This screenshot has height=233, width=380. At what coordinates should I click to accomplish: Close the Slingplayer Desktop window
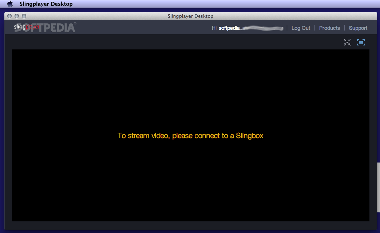[x=9, y=16]
